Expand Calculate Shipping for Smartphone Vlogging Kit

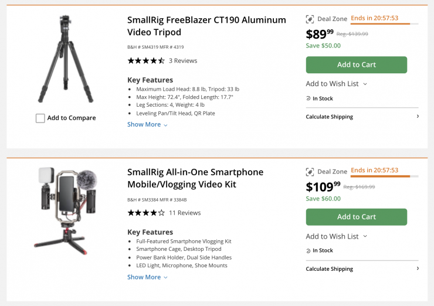coord(362,269)
